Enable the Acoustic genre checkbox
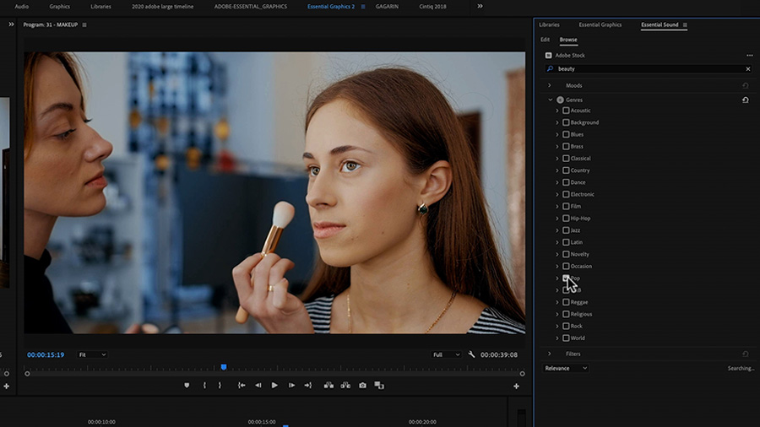This screenshot has width=760, height=427. [x=566, y=111]
